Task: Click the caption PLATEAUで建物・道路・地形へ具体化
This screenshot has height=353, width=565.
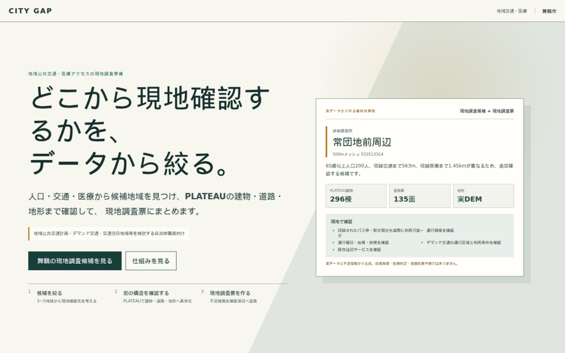Action: (x=157, y=301)
